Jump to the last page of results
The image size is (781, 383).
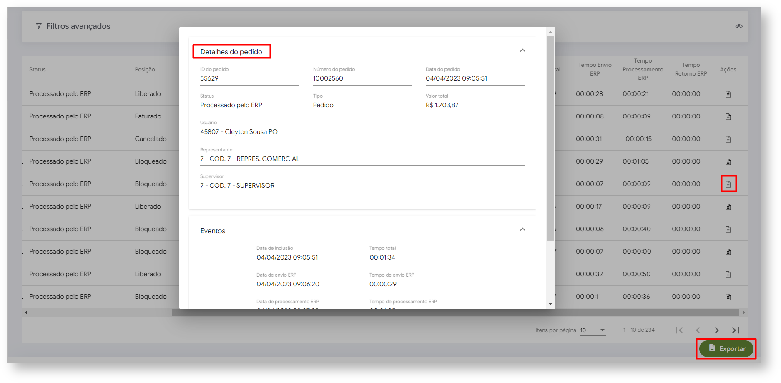coord(736,330)
